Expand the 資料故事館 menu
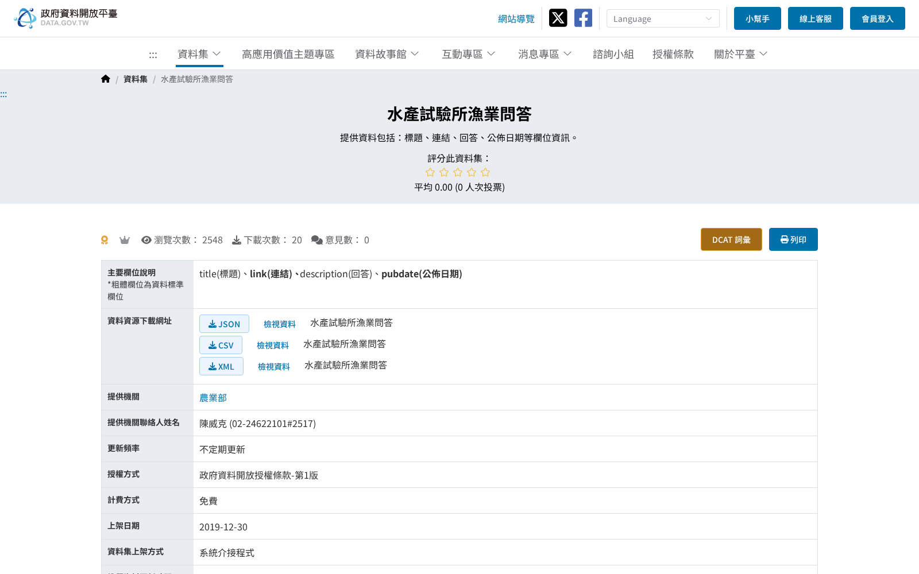 387,54
